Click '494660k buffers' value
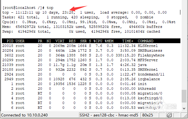 click(145, 27)
